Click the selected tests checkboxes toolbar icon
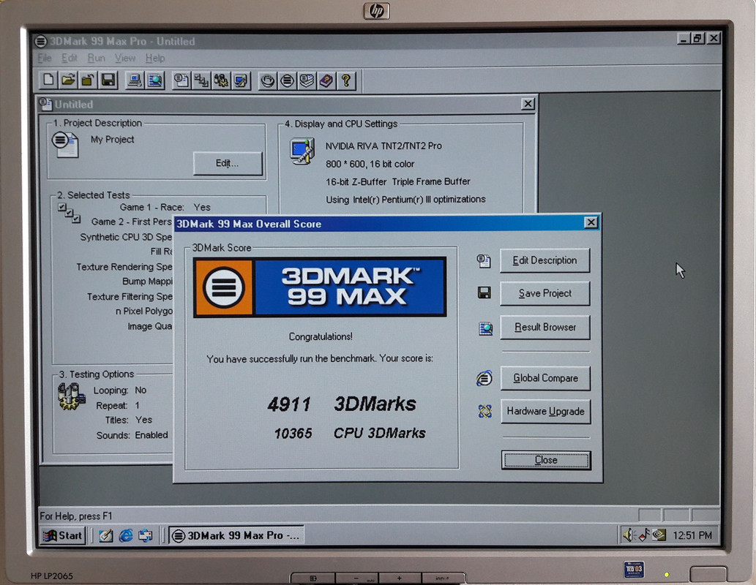 201,80
